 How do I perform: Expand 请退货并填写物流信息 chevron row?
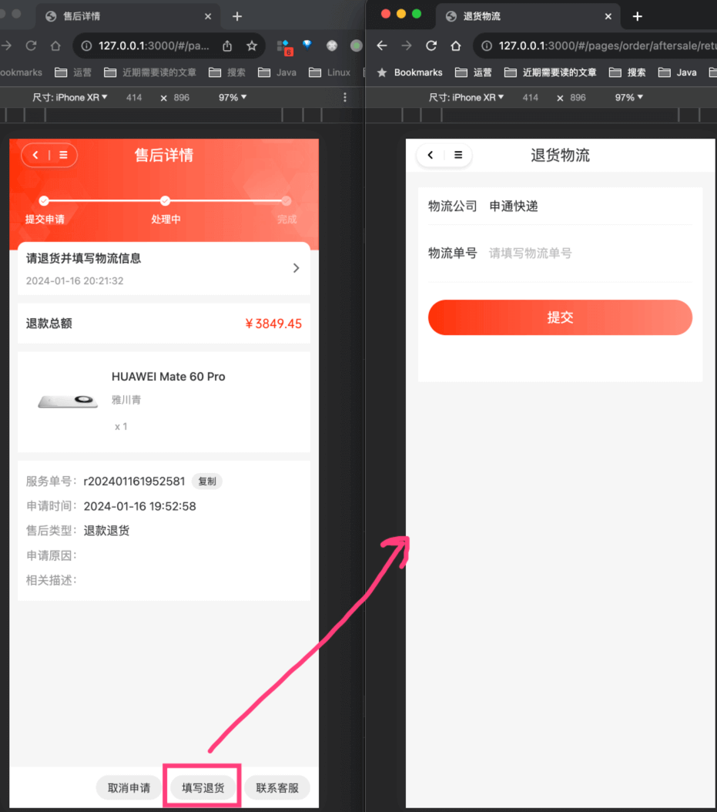tap(296, 268)
